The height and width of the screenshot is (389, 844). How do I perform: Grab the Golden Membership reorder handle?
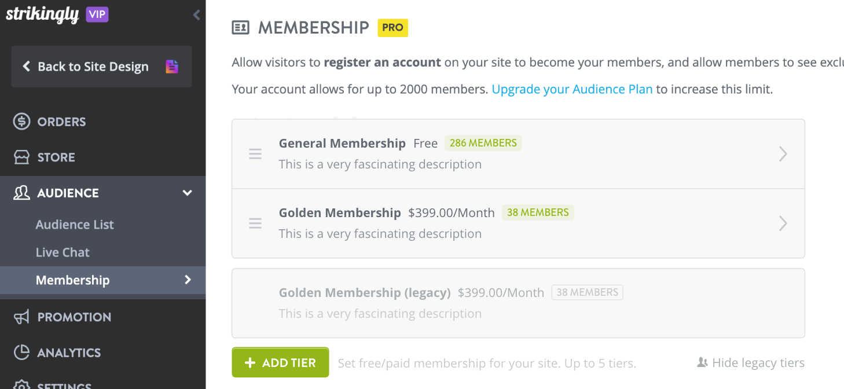(255, 223)
